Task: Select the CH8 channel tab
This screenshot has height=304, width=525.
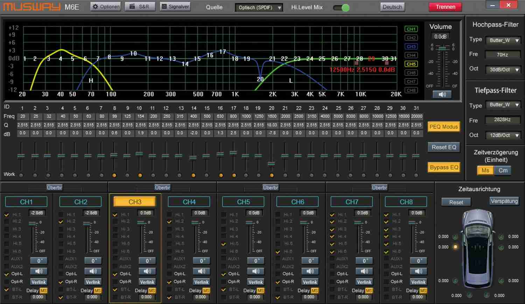Action: point(406,202)
